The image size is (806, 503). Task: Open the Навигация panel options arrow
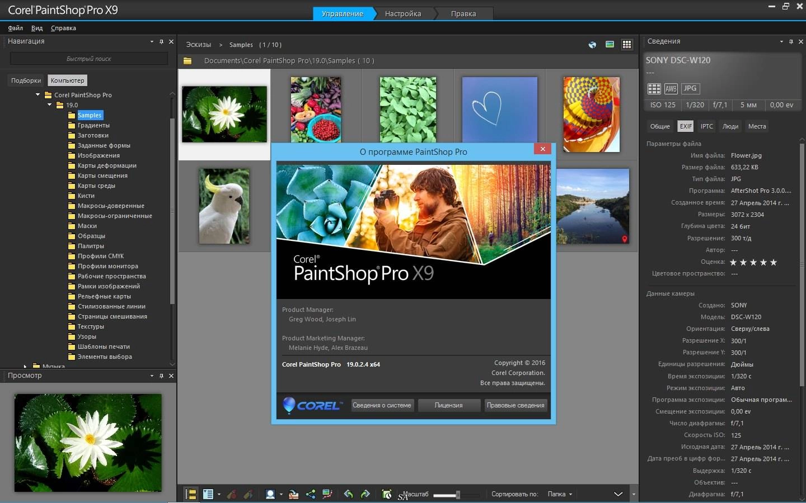pyautogui.click(x=152, y=41)
